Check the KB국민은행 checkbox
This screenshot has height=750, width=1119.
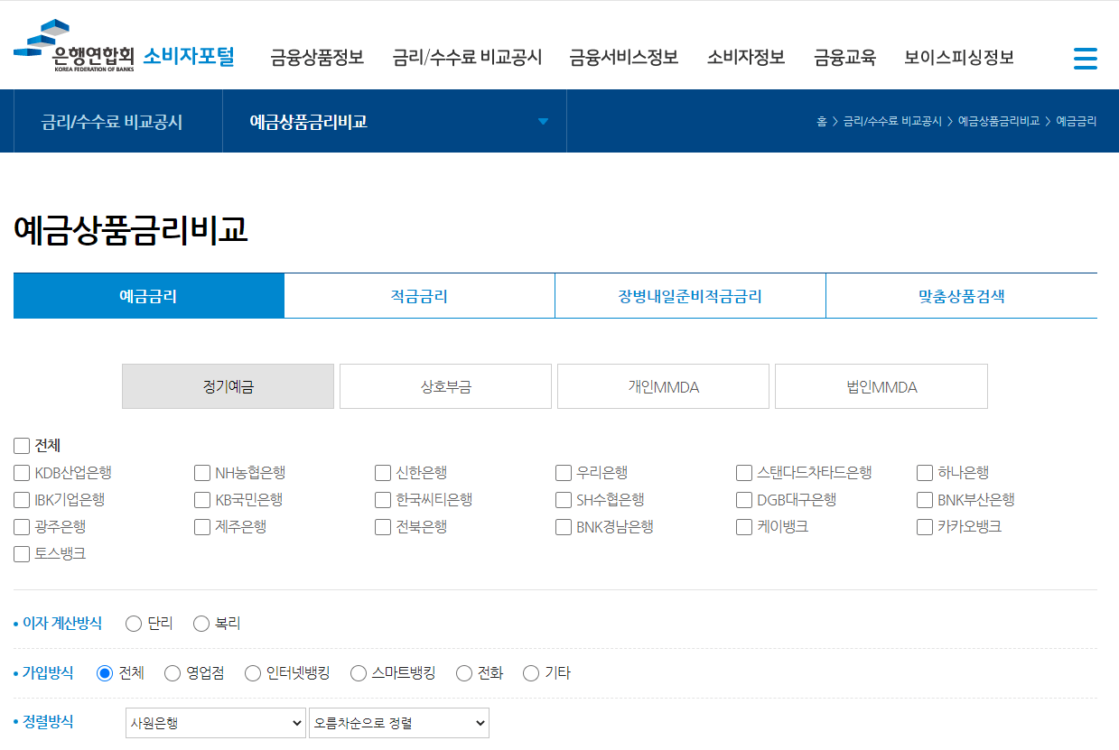[201, 499]
